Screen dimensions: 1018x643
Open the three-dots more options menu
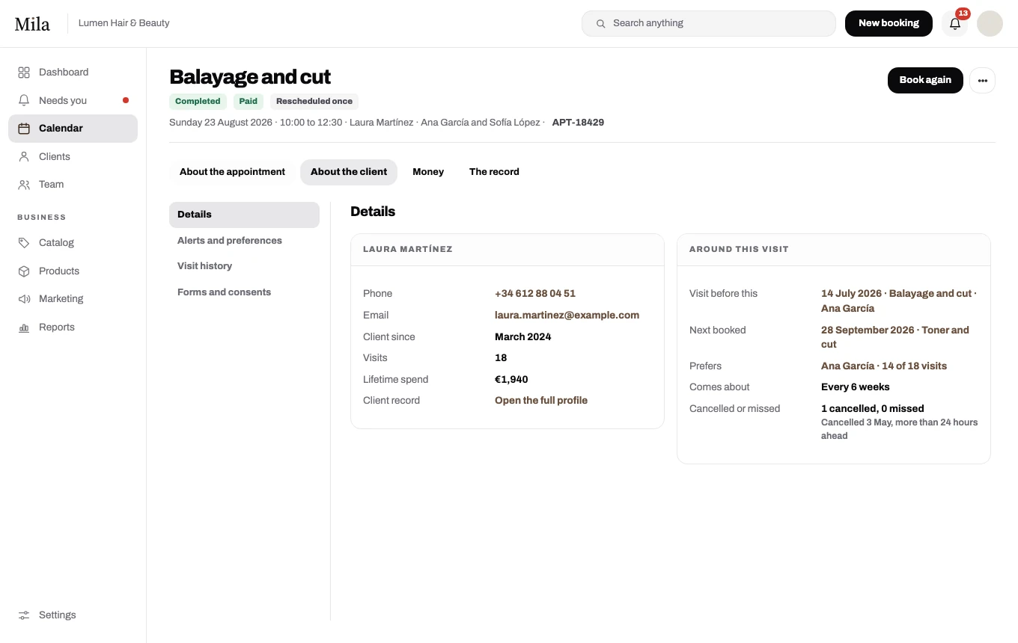tap(982, 80)
